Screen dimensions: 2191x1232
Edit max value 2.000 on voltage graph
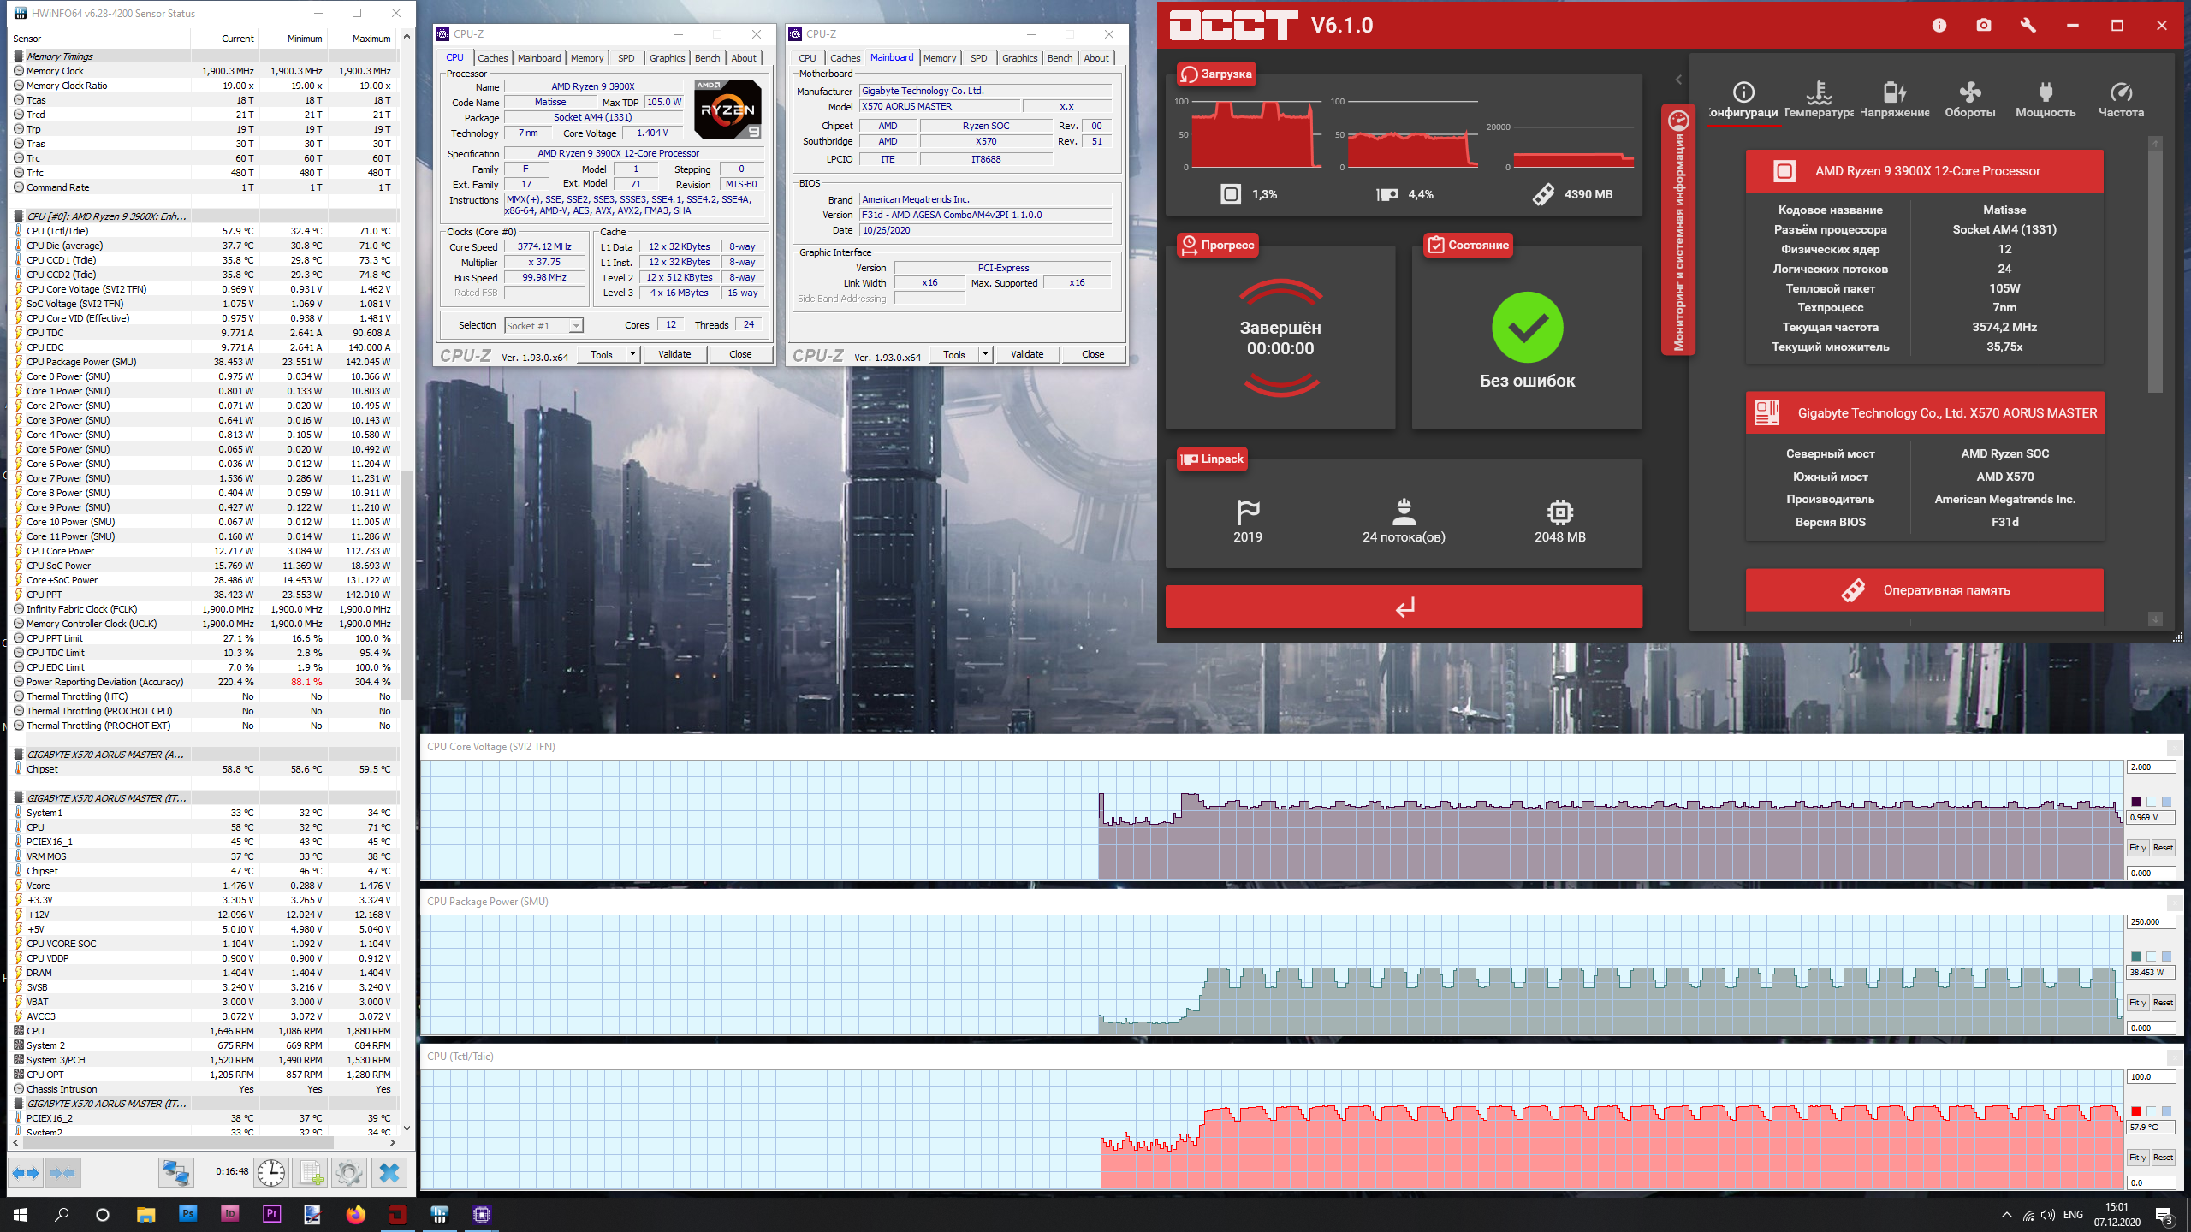point(2151,767)
